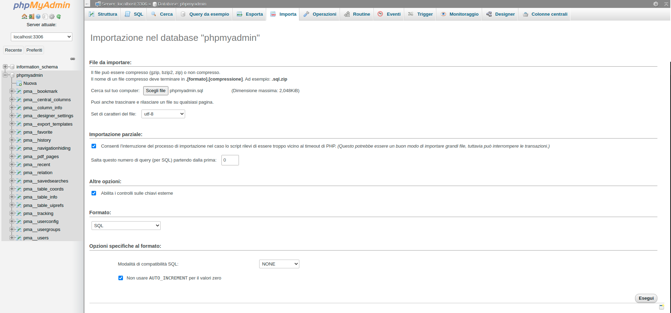Reload the navigation panel with green refresh icon
The width and height of the screenshot is (671, 313).
pyautogui.click(x=59, y=16)
